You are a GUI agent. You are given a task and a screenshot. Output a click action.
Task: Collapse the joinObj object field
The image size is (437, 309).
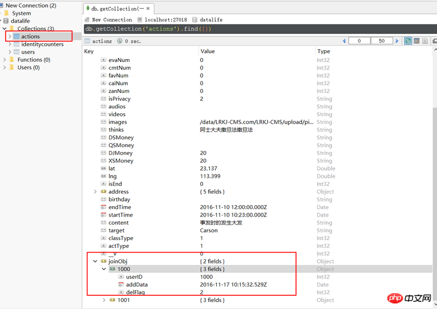[x=95, y=261]
